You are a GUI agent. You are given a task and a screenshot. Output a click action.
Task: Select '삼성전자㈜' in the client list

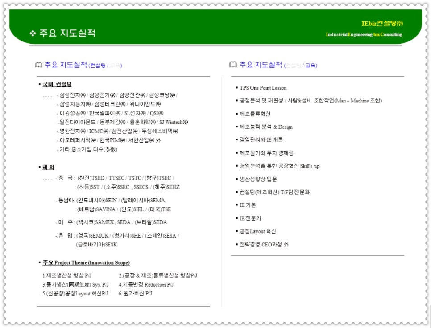73,95
